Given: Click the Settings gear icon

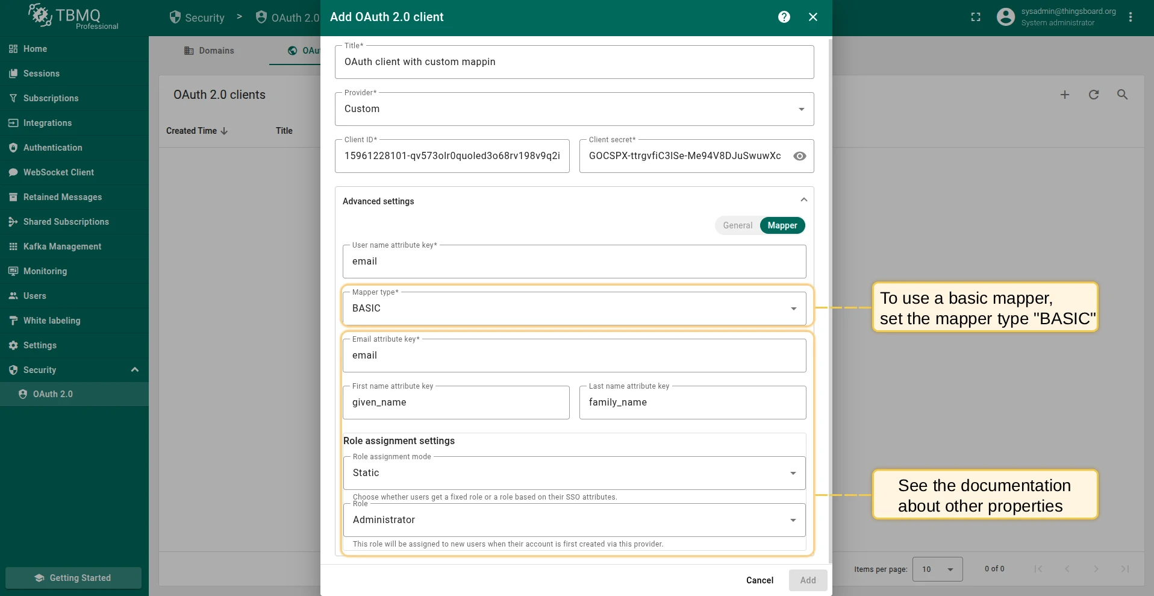Looking at the screenshot, I should tap(13, 345).
